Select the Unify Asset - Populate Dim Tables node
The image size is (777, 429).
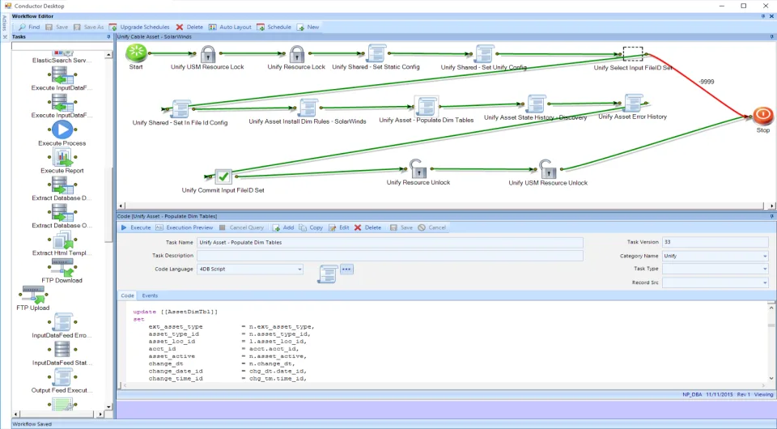click(426, 106)
